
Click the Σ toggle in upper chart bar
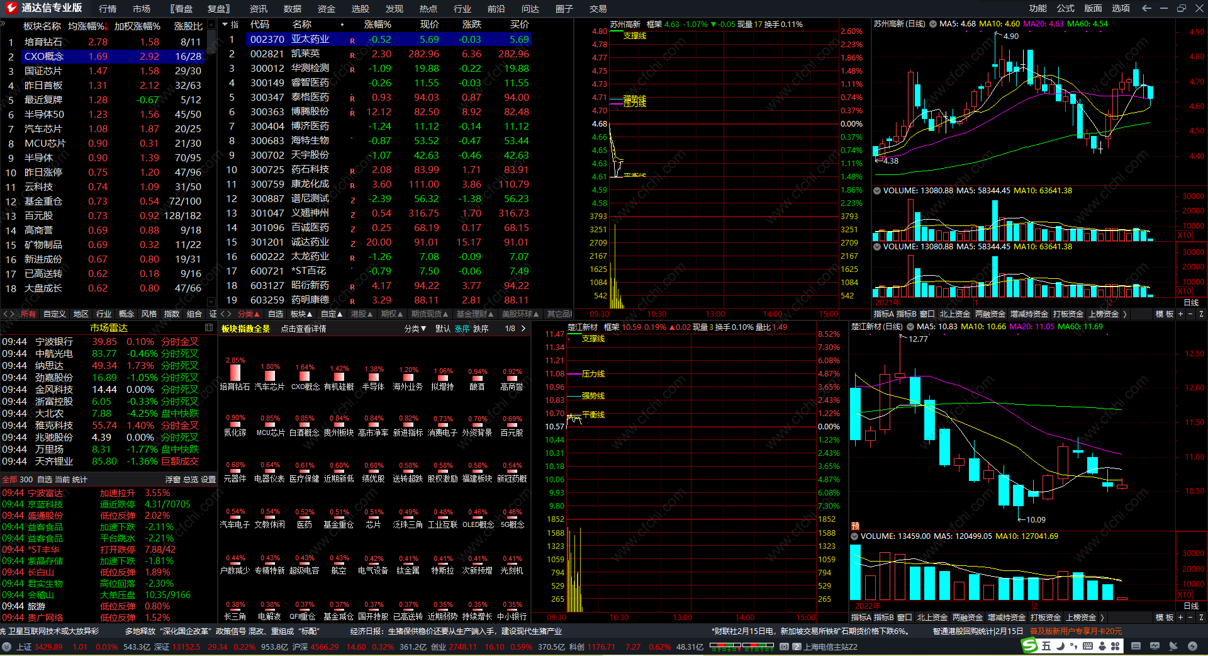(x=1200, y=314)
